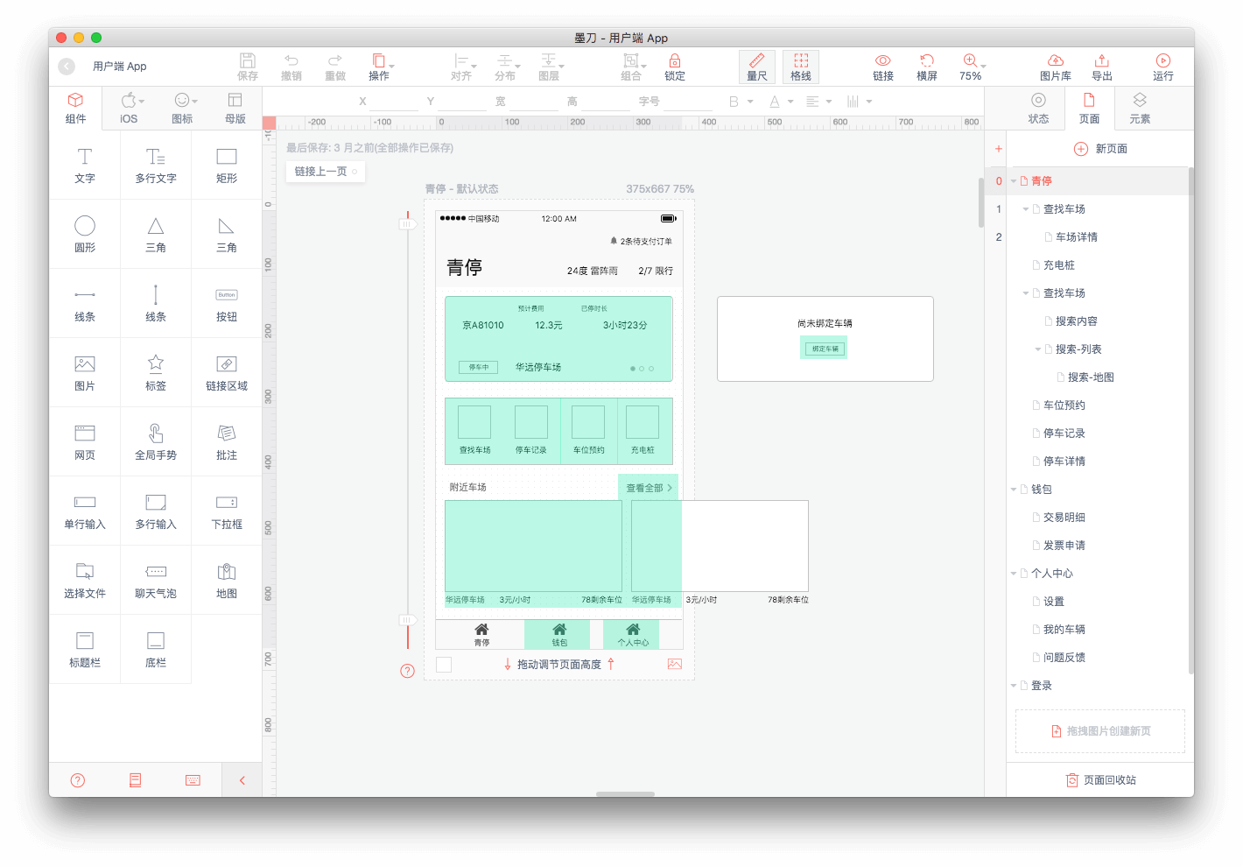
Task: Click the 新页面 button
Action: coord(1100,149)
